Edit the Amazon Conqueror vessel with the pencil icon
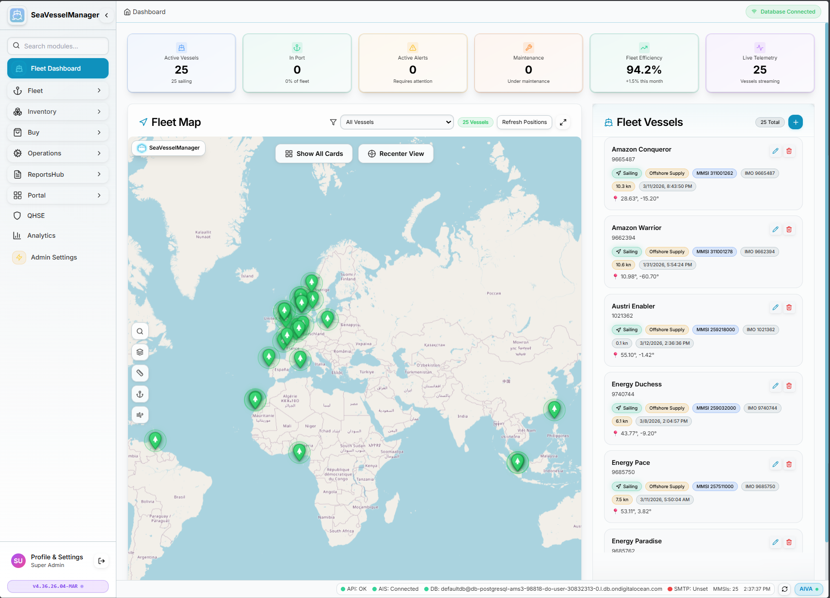This screenshot has width=830, height=598. [775, 151]
